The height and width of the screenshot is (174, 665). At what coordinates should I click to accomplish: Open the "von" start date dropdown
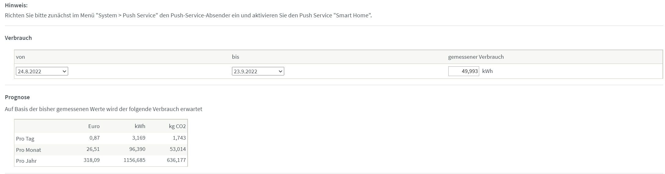[x=42, y=71]
